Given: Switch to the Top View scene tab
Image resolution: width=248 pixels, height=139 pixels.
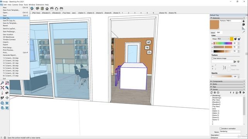Looking at the screenshot, I should (x=66, y=13).
